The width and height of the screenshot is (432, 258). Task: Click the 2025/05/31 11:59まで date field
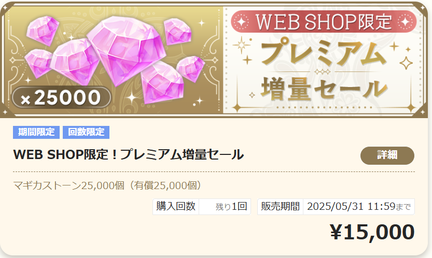359,207
